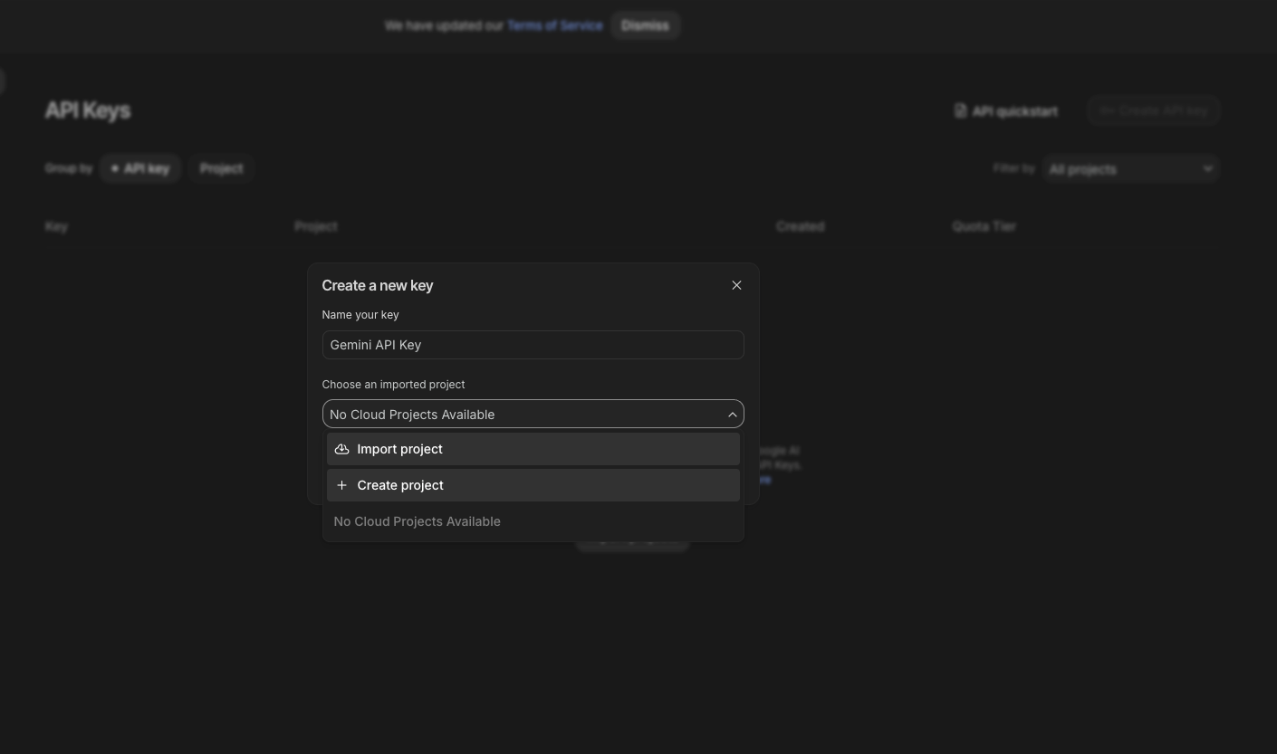Open the All projects filter dropdown

1130,169
